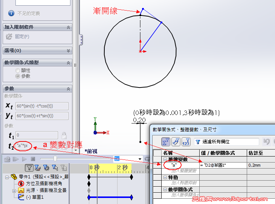This screenshot has width=275, height=204.
Task: Collapse the 數學關係式類型 section
Action: coord(69,63)
